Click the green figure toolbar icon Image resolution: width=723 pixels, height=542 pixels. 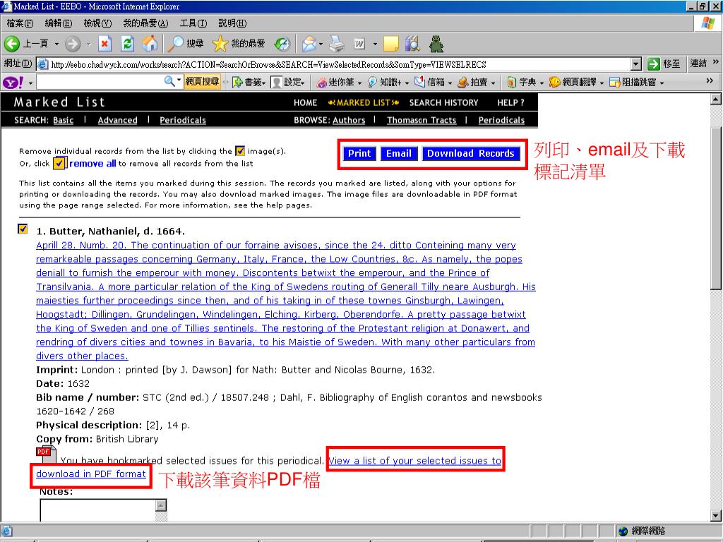[x=436, y=44]
